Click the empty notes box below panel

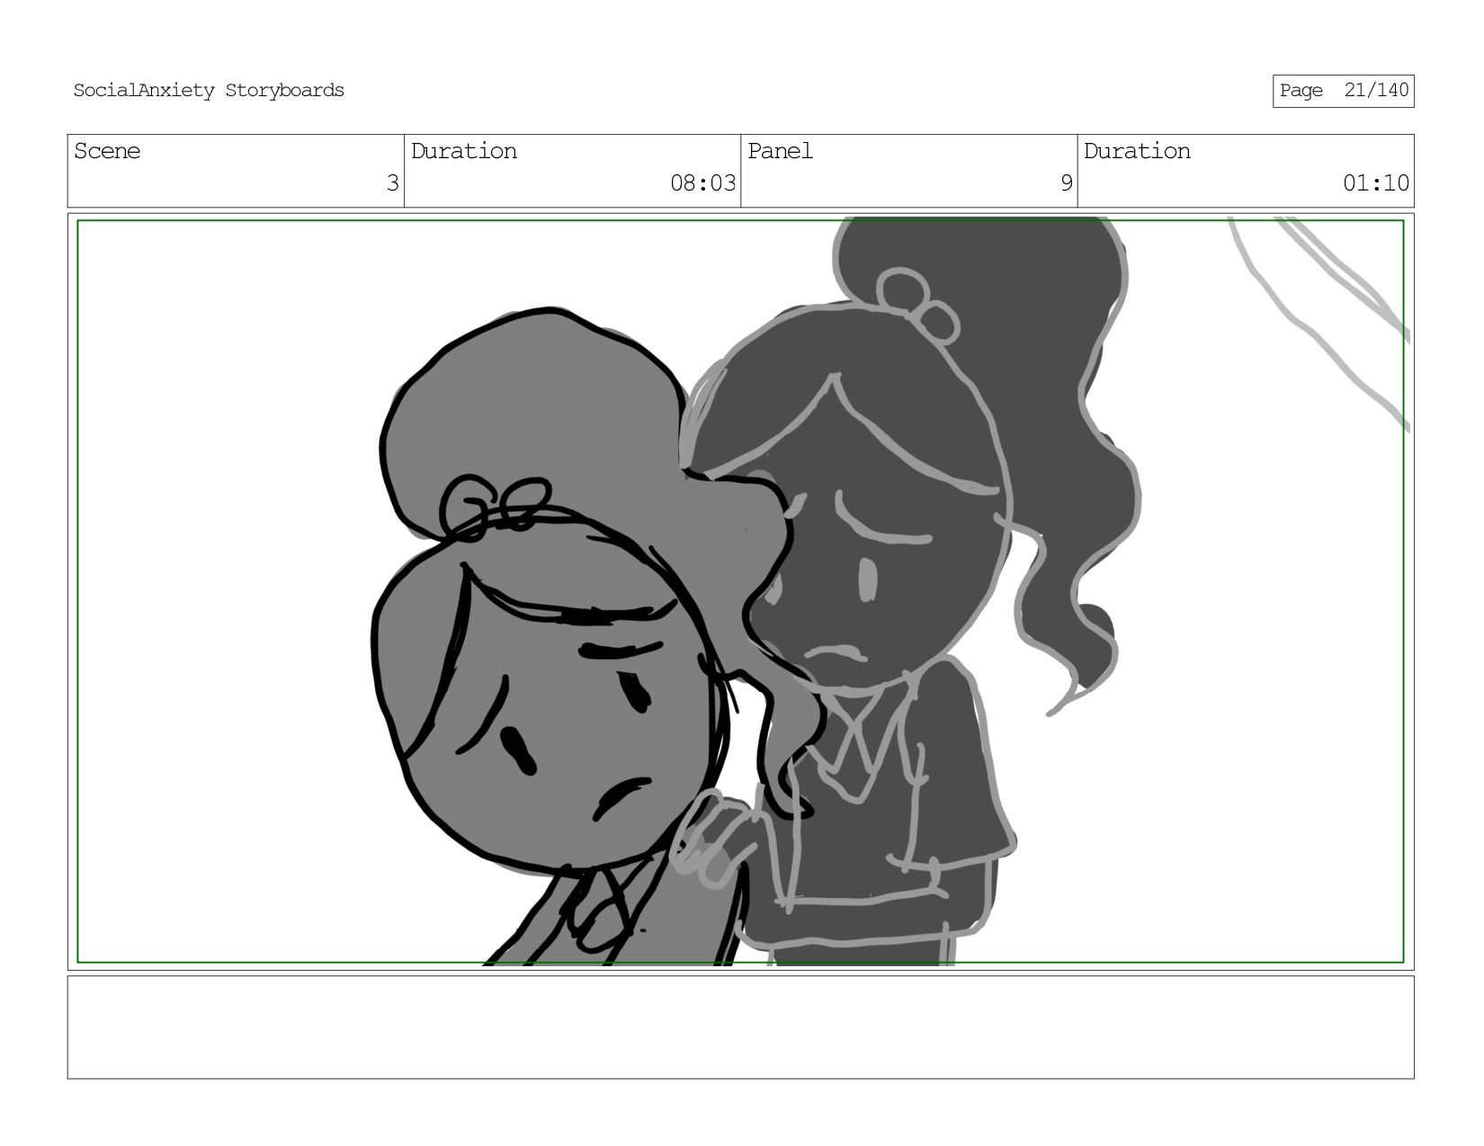740,1027
